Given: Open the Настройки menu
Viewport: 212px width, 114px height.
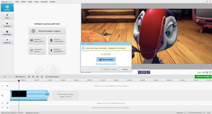Looking at the screenshot, I should point(44,2).
